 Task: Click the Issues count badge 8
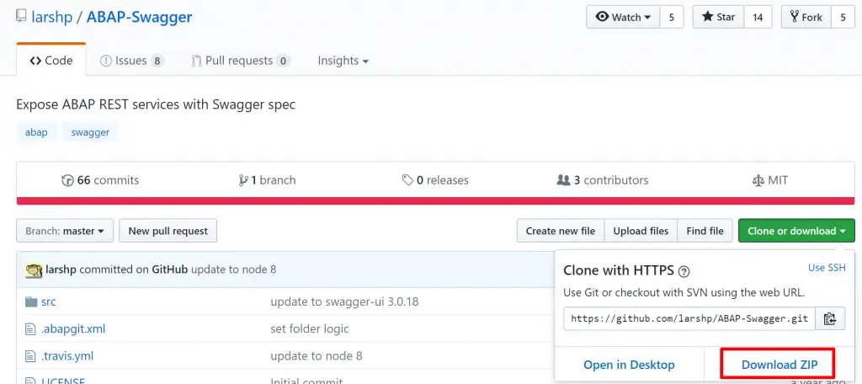click(157, 61)
